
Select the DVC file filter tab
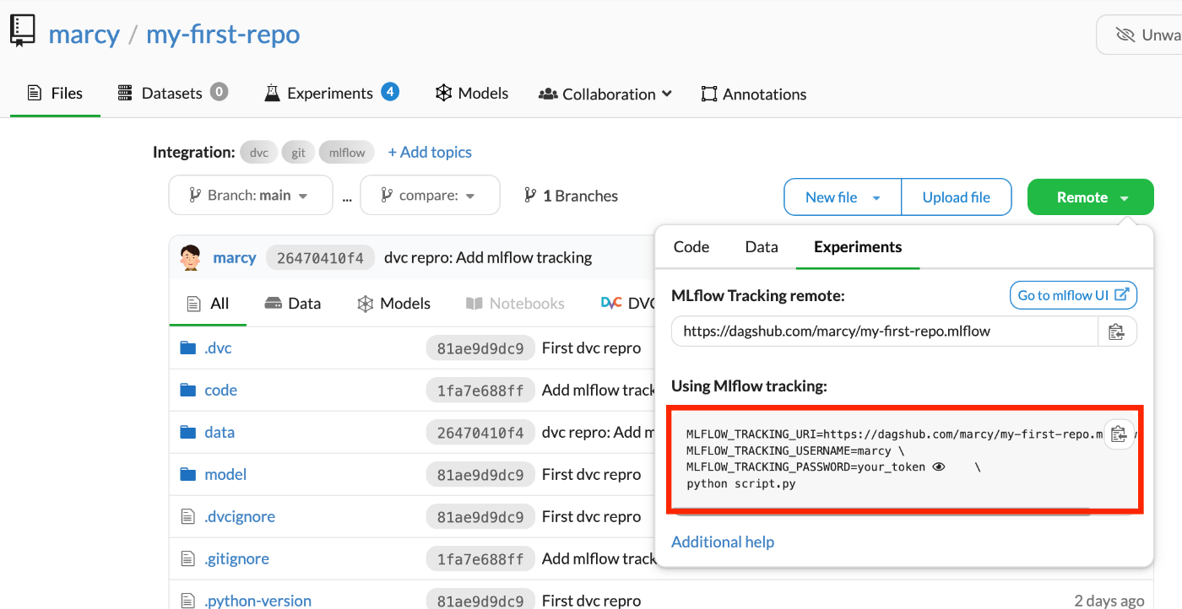click(628, 303)
